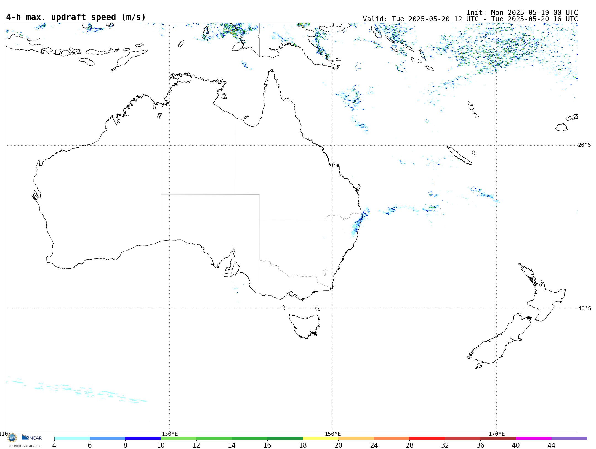Click the light cyan 4-6 color swatch
The width and height of the screenshot is (596, 449).
[x=72, y=438]
